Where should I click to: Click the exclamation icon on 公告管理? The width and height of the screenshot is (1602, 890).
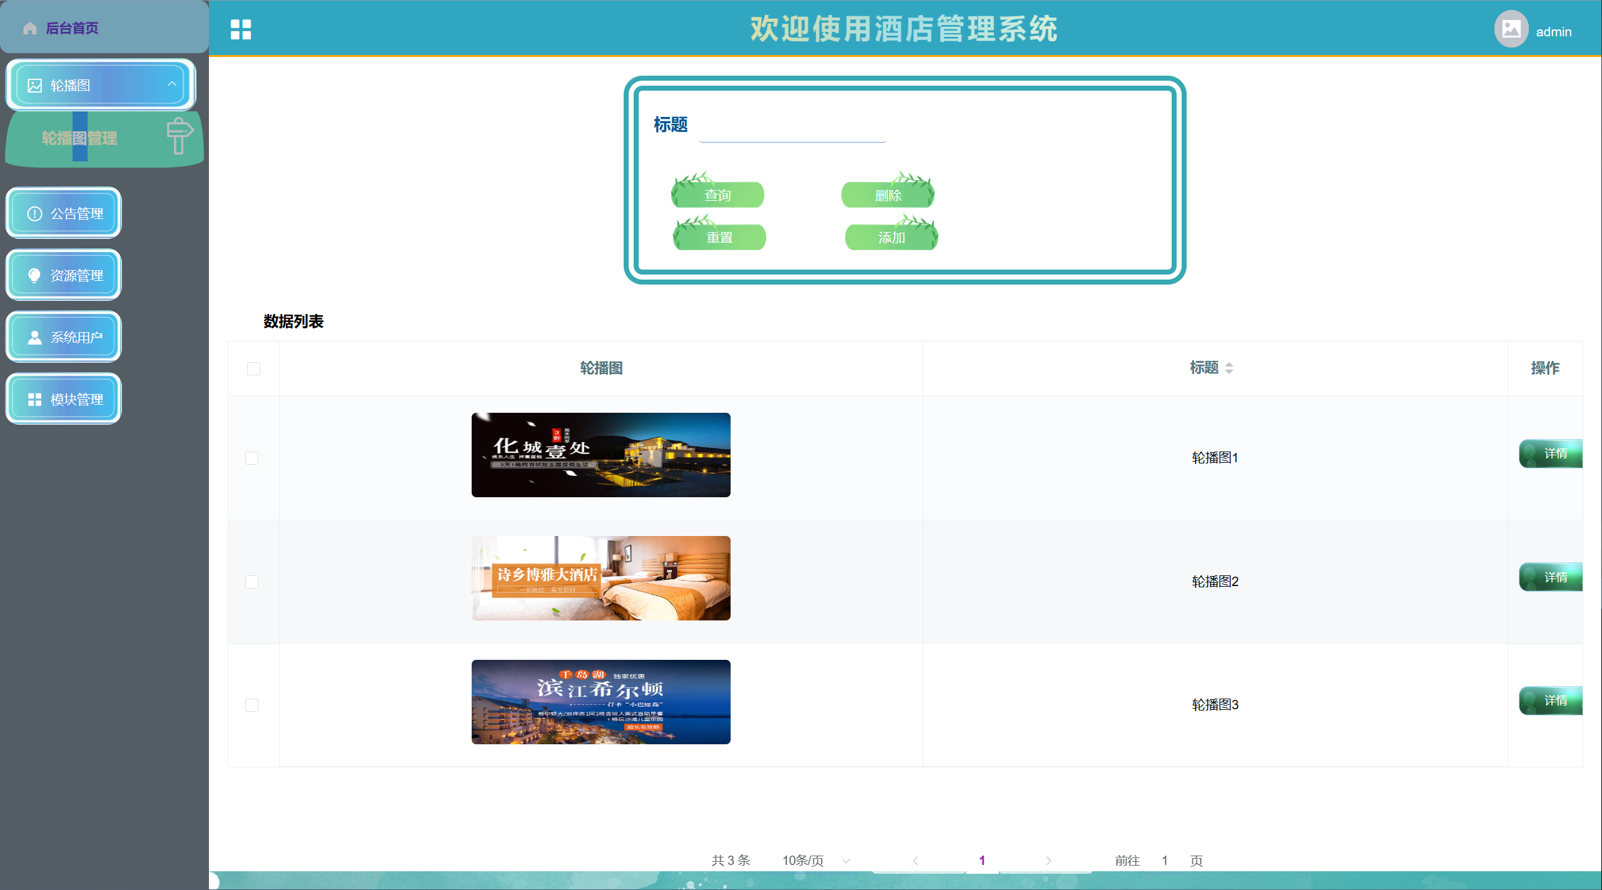(x=34, y=214)
